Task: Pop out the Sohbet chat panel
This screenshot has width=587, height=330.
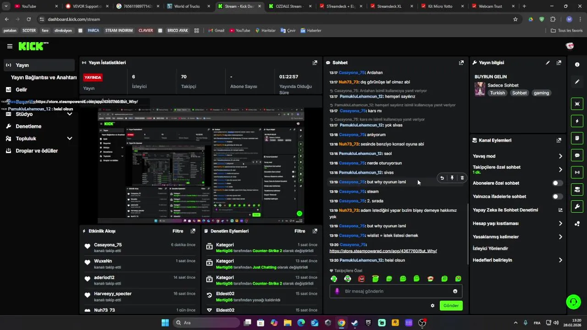Action: point(461,63)
